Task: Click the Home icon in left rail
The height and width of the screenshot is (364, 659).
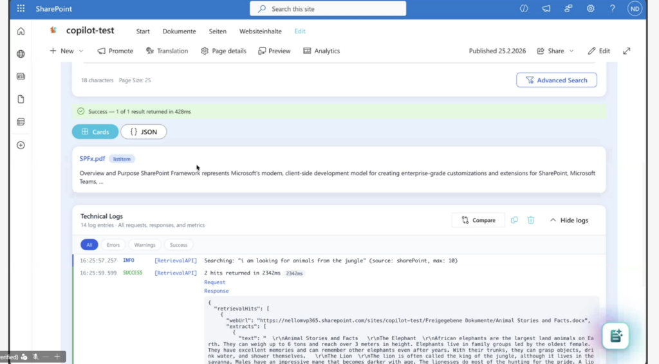Action: pyautogui.click(x=21, y=32)
